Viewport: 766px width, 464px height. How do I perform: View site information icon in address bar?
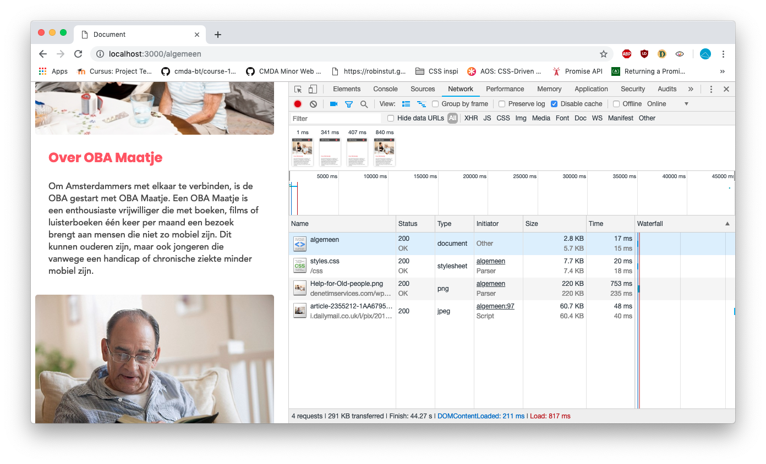click(100, 54)
